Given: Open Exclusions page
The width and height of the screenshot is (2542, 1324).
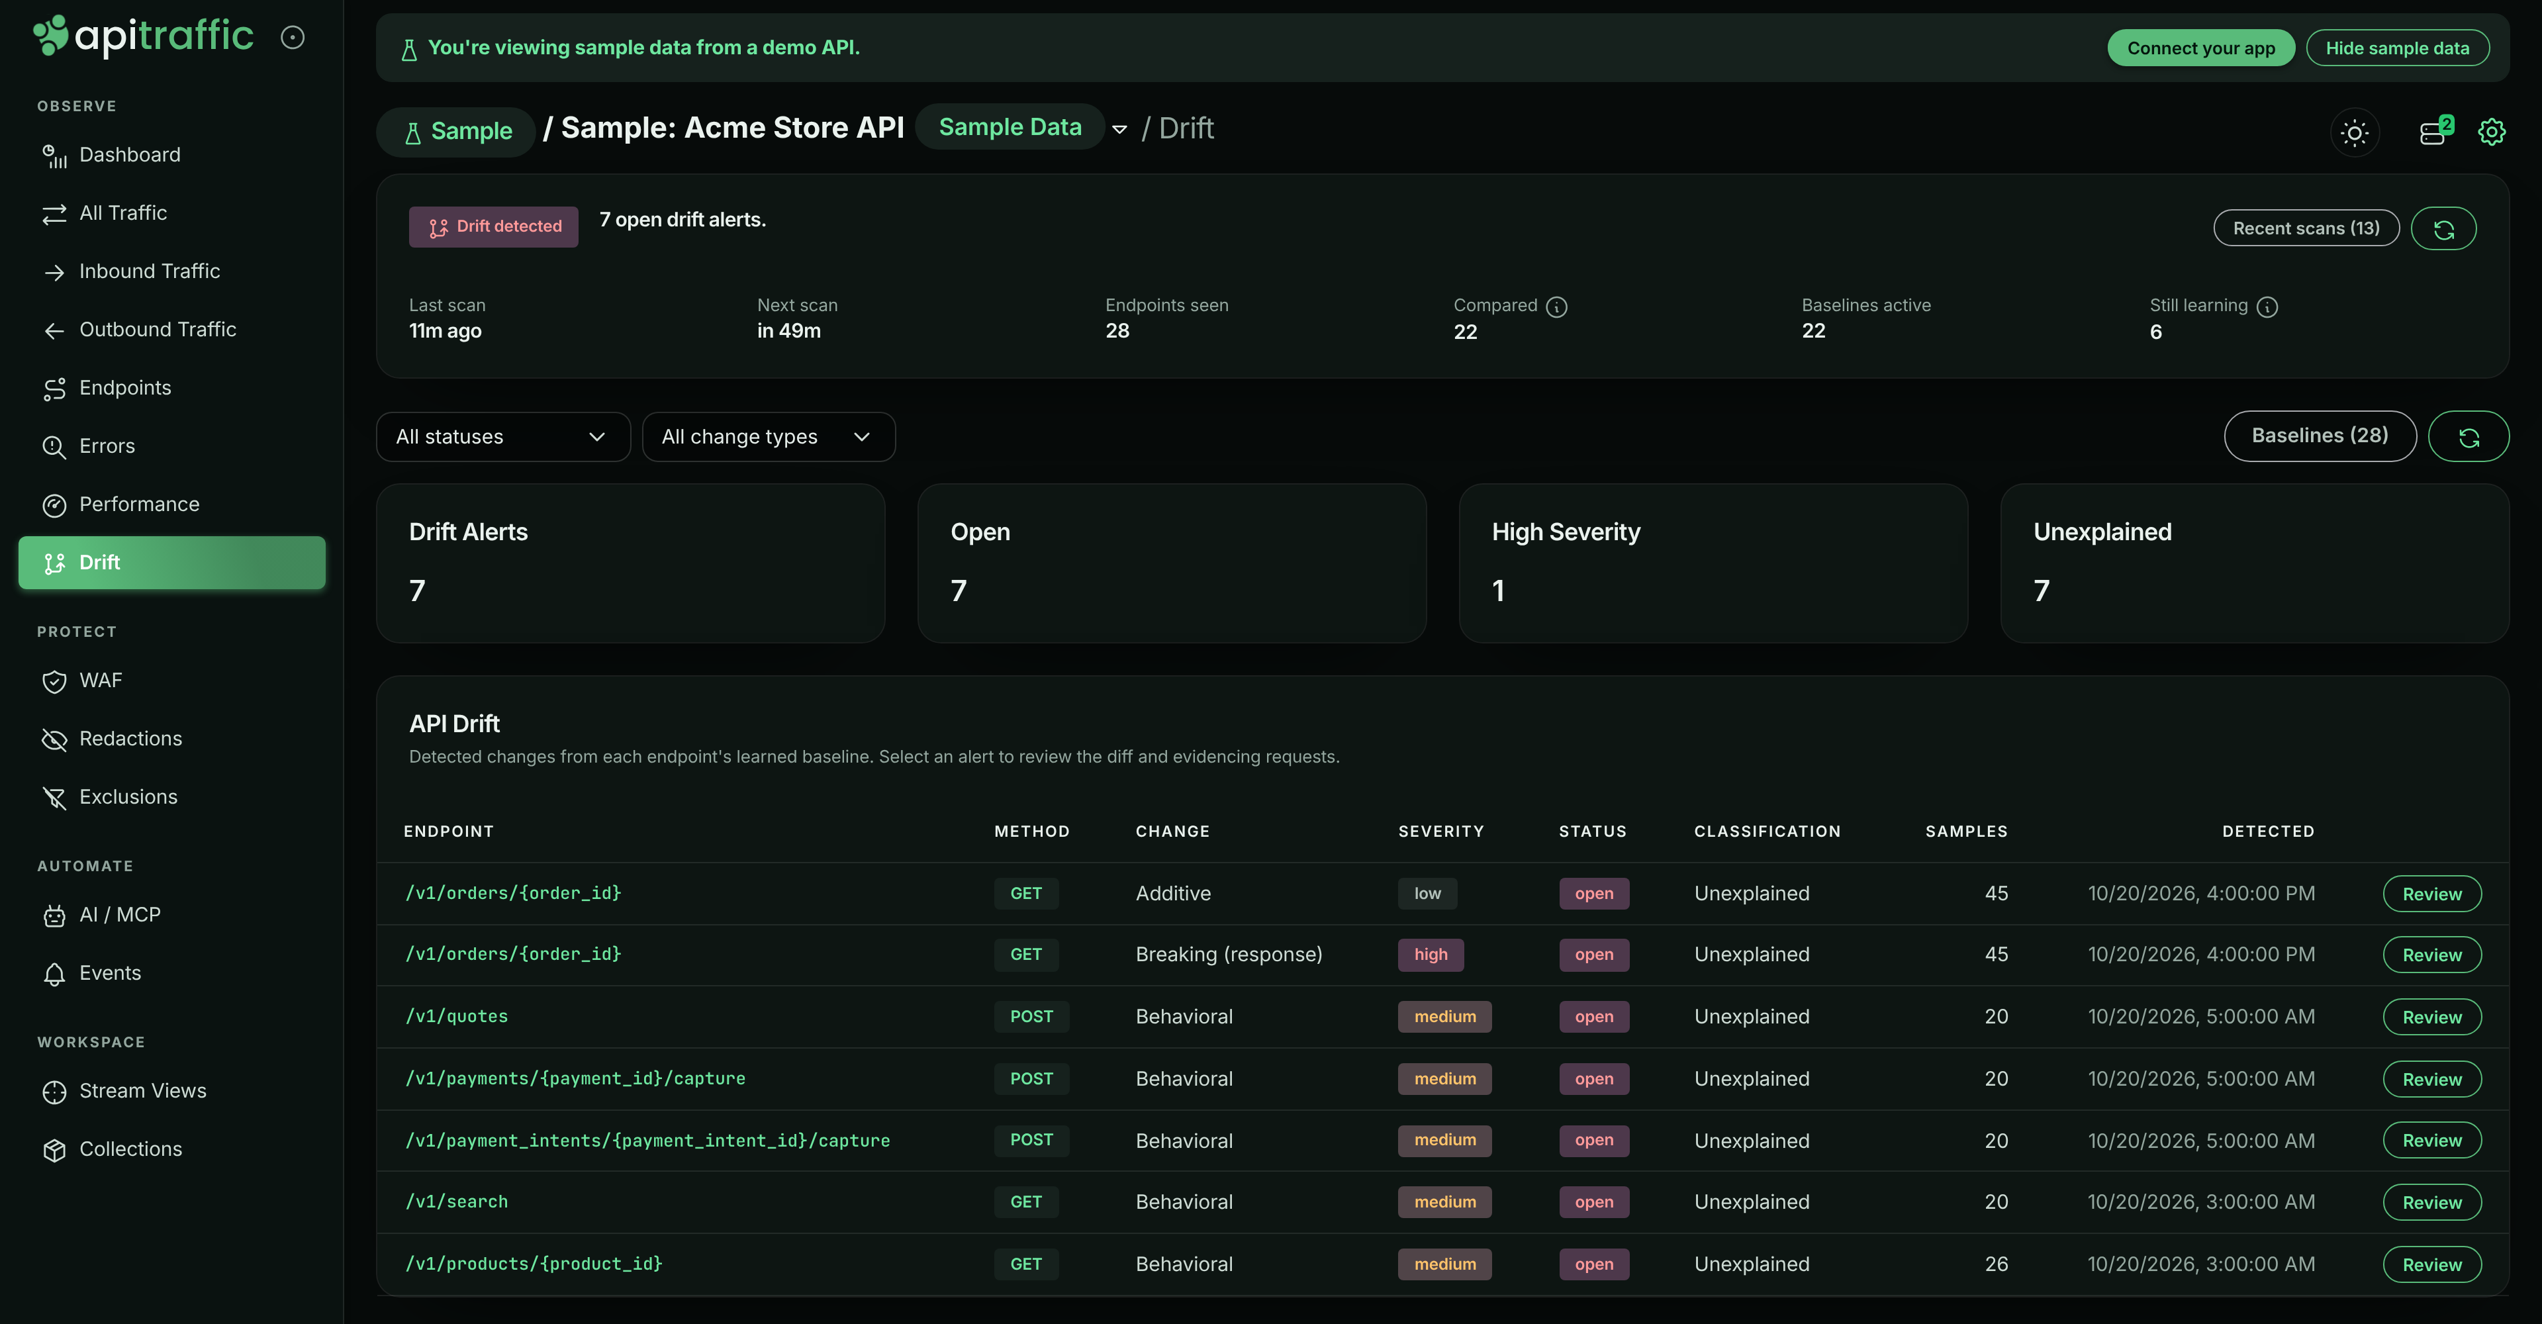Looking at the screenshot, I should coord(171,797).
